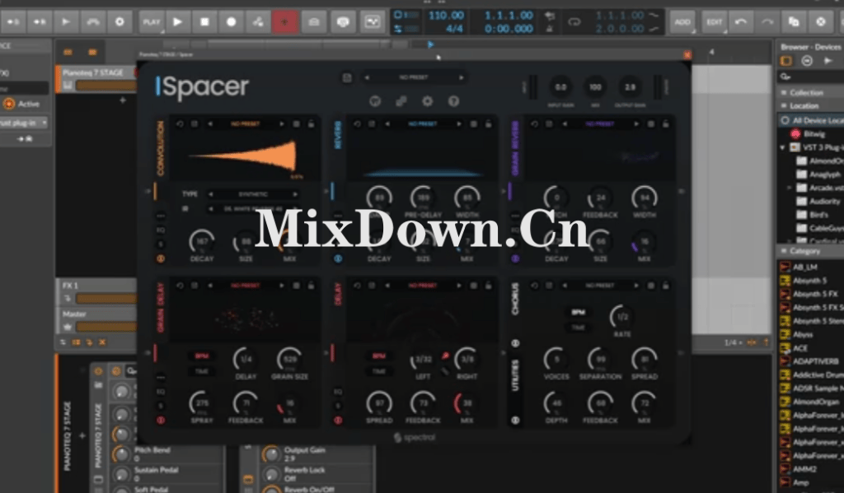Click the undo arrow in the Reverb module

point(358,124)
